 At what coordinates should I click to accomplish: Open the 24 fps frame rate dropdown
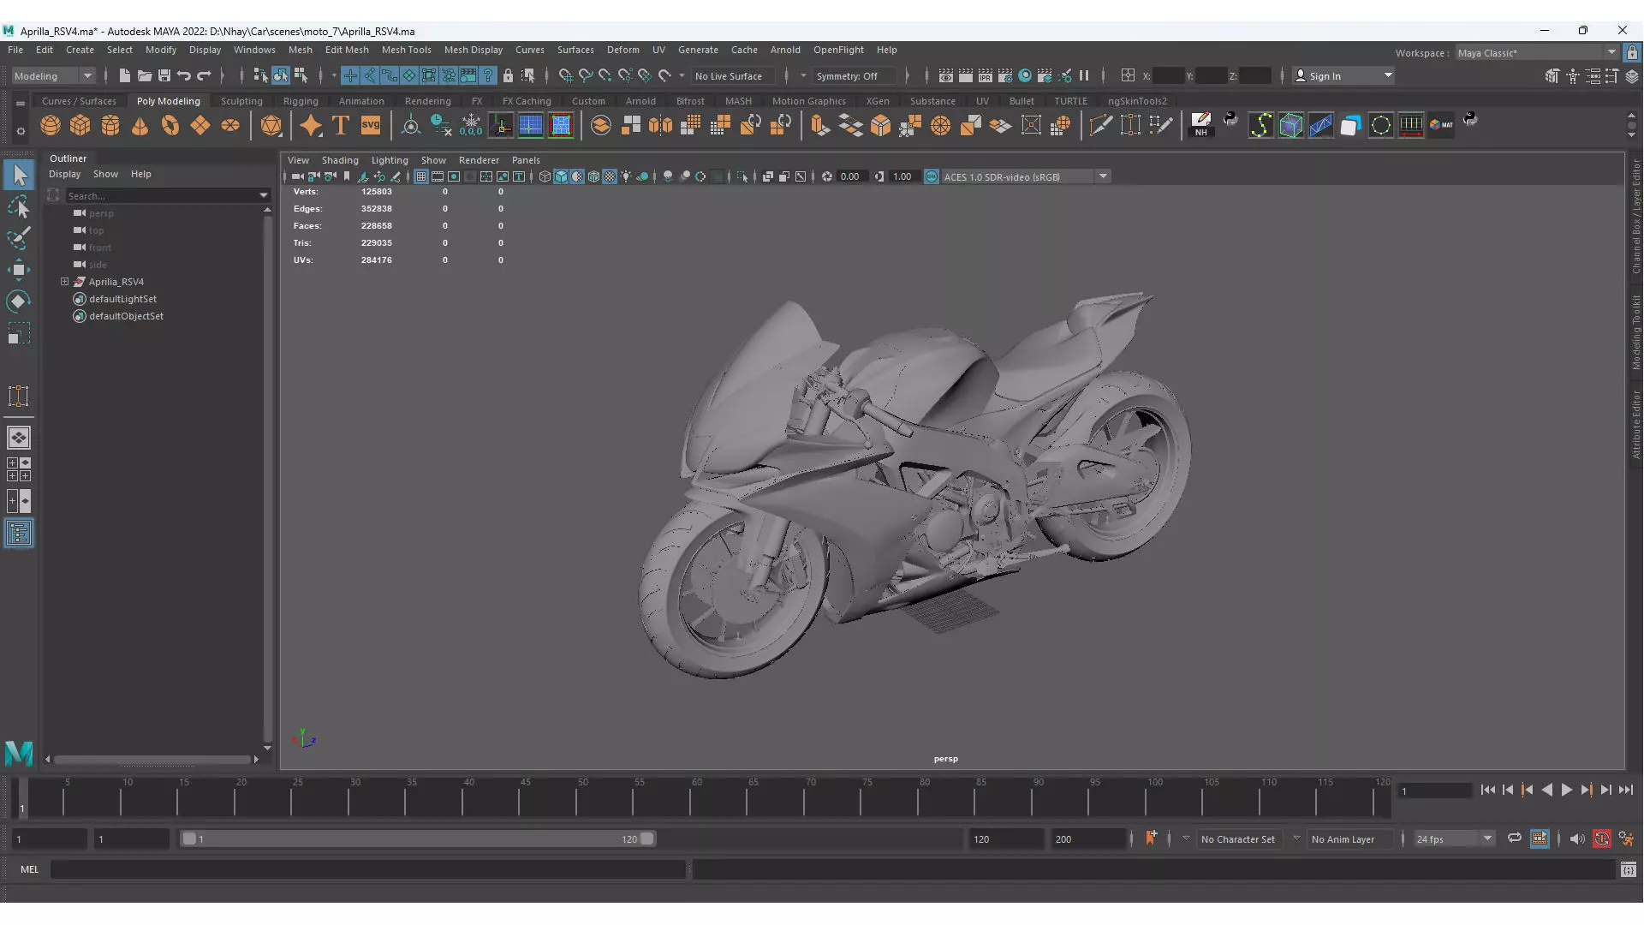click(1454, 839)
